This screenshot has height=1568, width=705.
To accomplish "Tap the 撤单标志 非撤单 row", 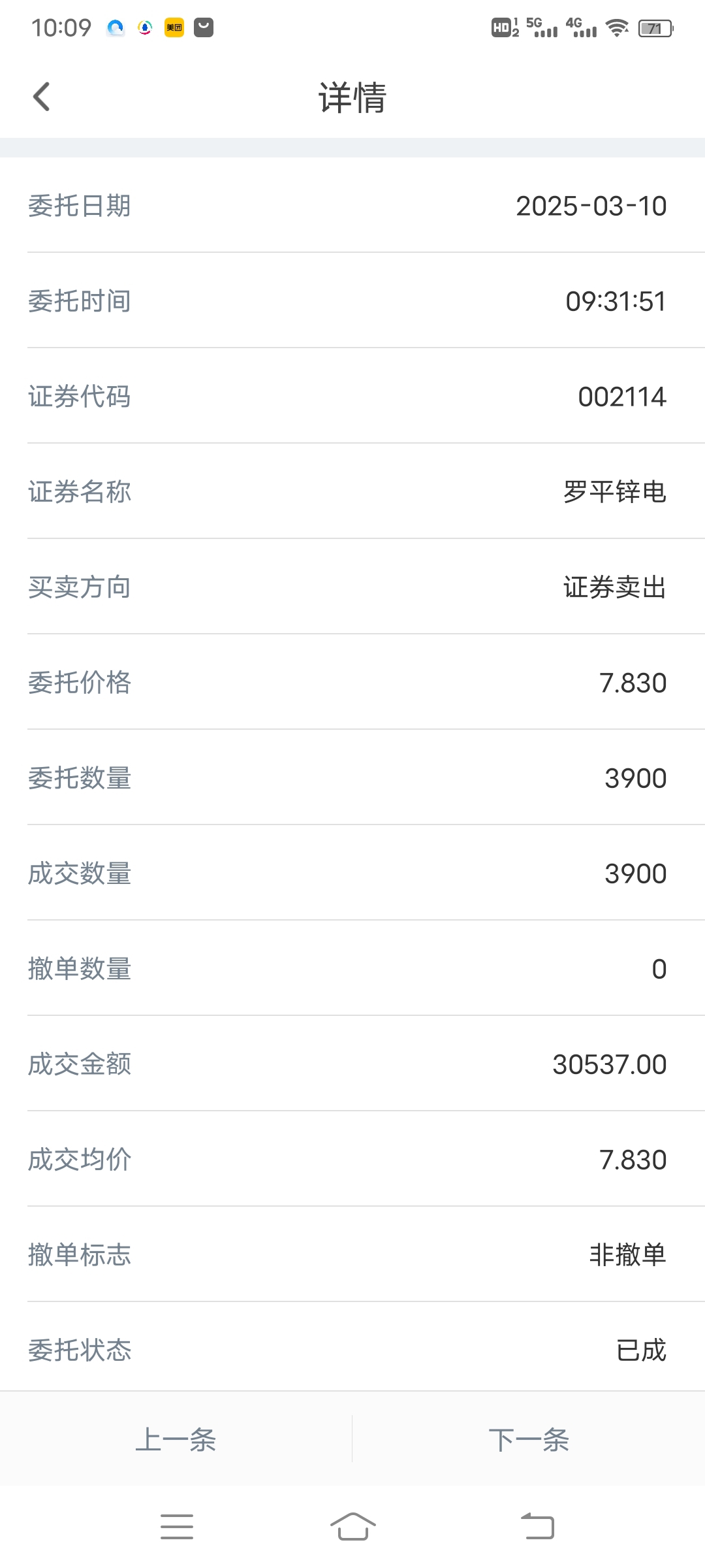I will [352, 1254].
